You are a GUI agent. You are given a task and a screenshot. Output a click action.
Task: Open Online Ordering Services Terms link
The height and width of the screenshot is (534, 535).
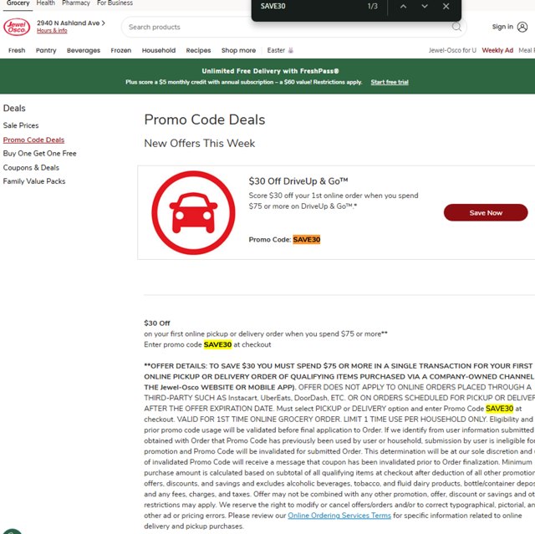point(339,516)
